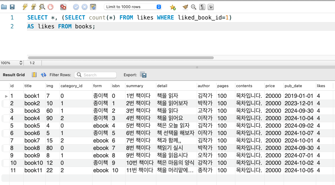
Task: Click the drag handle between editor and results
Action: [197, 67]
